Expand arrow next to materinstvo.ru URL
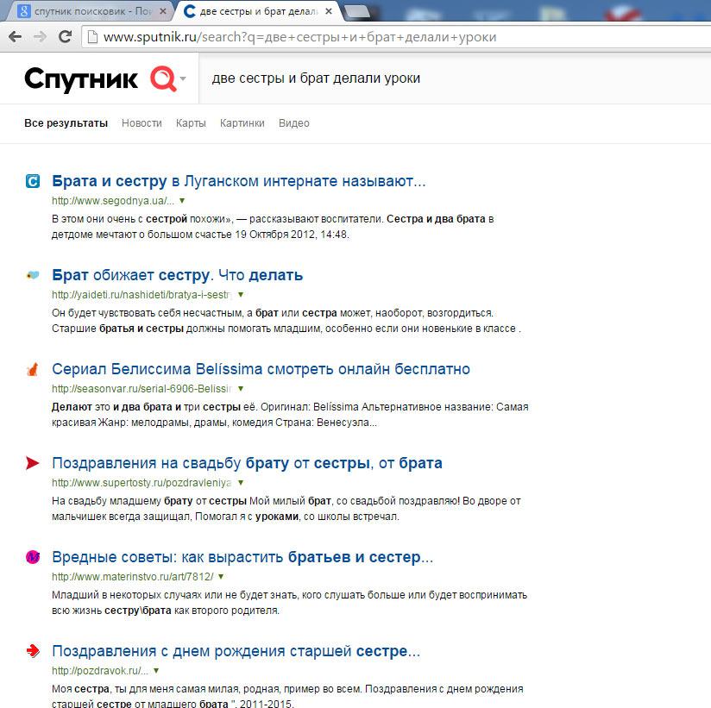The width and height of the screenshot is (711, 708). tap(221, 577)
